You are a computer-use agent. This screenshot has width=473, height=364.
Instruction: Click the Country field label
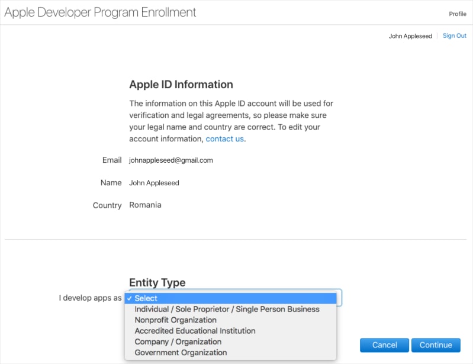(x=107, y=205)
